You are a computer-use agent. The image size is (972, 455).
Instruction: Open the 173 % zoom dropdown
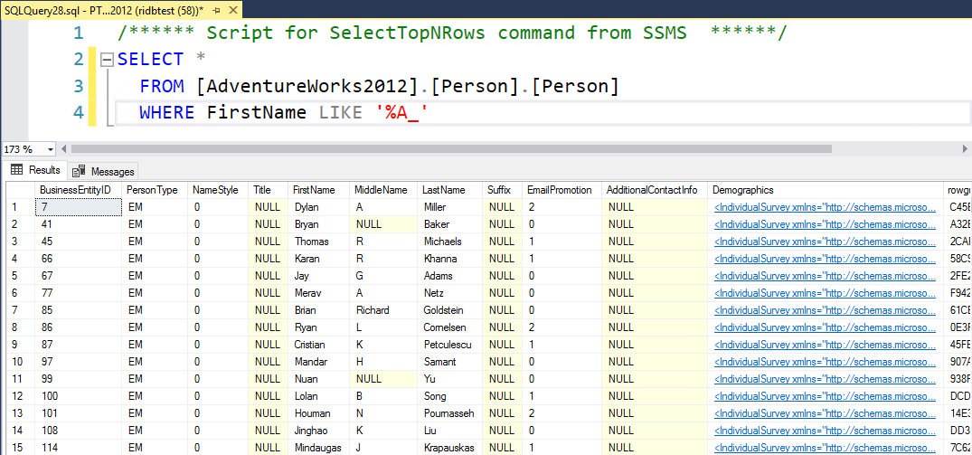[50, 149]
